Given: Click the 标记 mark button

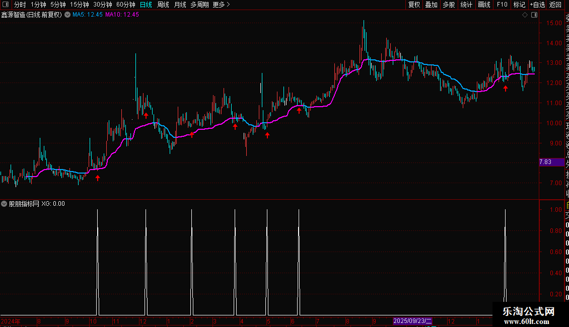Looking at the screenshot, I should click(519, 5).
